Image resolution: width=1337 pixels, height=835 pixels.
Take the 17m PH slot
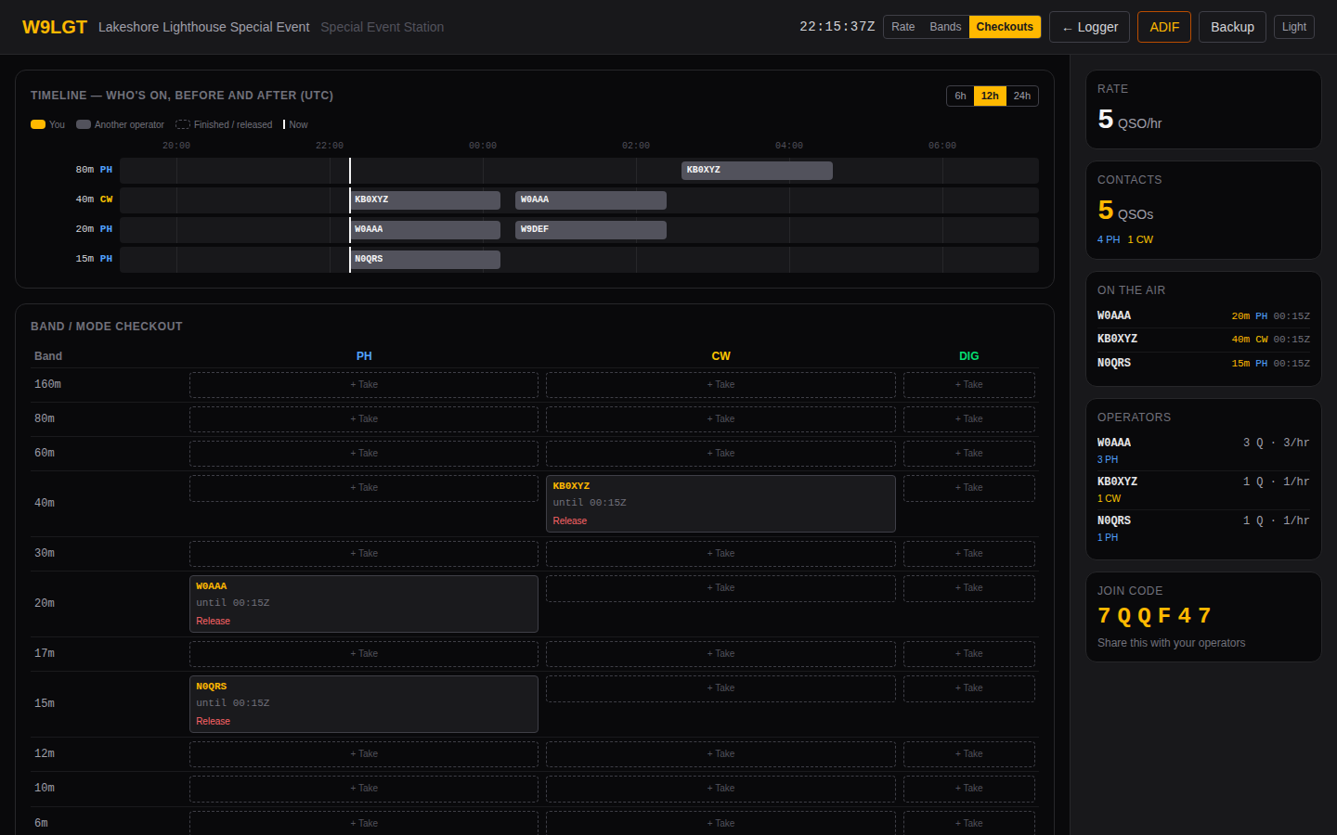tap(364, 654)
